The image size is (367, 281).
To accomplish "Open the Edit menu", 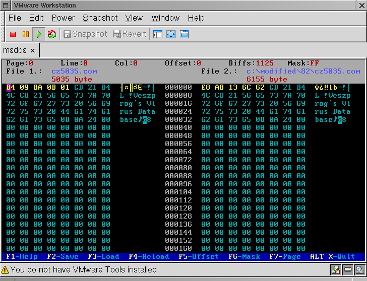I will (x=36, y=18).
